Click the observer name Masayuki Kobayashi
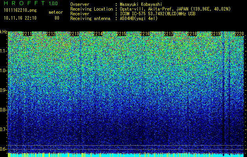247x157 pixels. [141, 4]
